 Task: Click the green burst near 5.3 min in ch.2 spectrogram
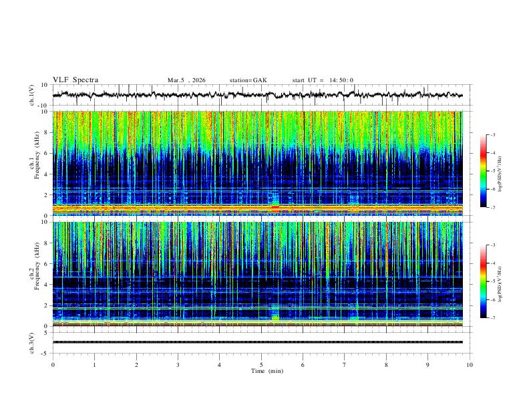pos(276,317)
